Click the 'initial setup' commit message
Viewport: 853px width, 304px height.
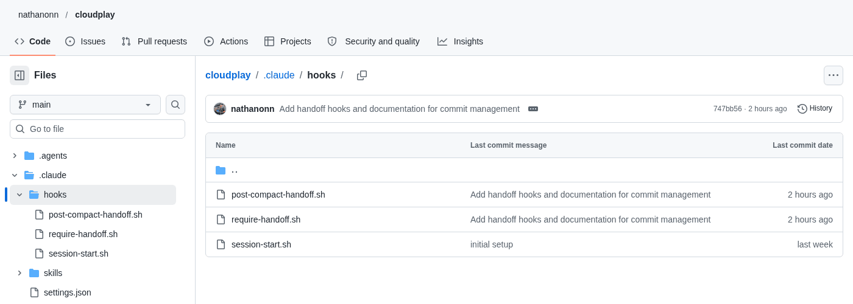[x=492, y=244]
